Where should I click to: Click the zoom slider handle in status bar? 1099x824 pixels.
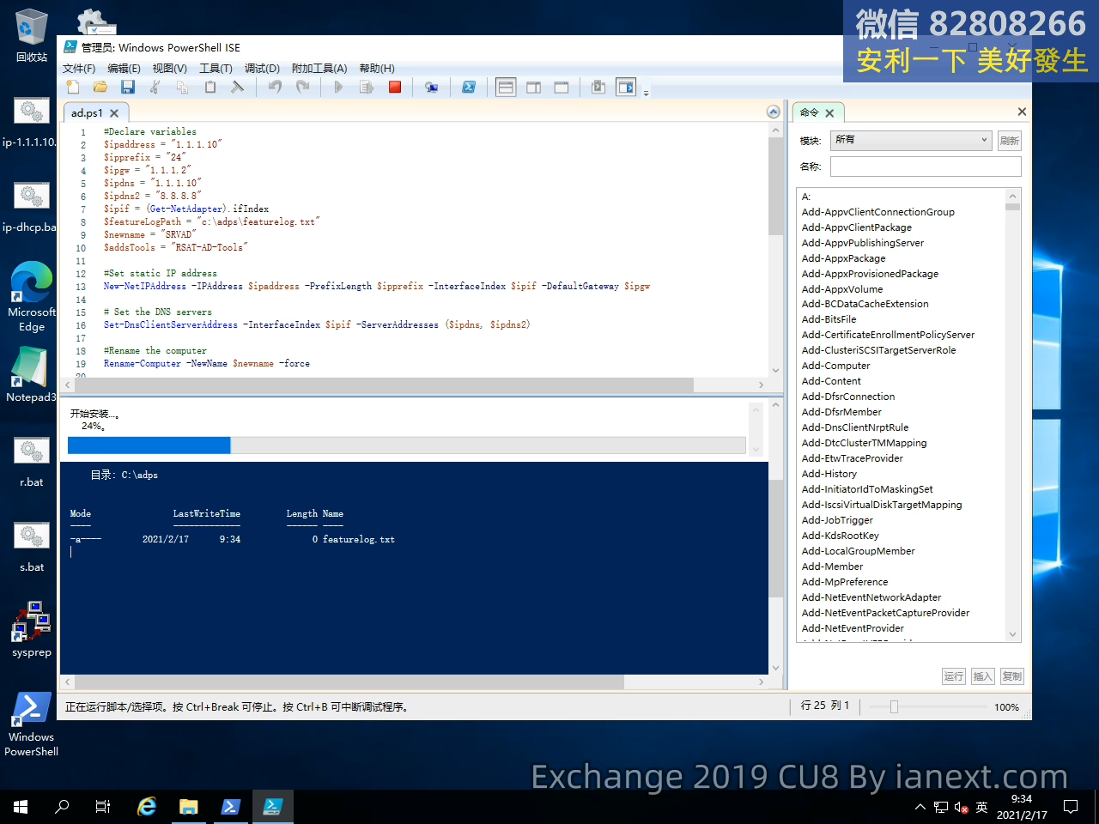pyautogui.click(x=894, y=707)
